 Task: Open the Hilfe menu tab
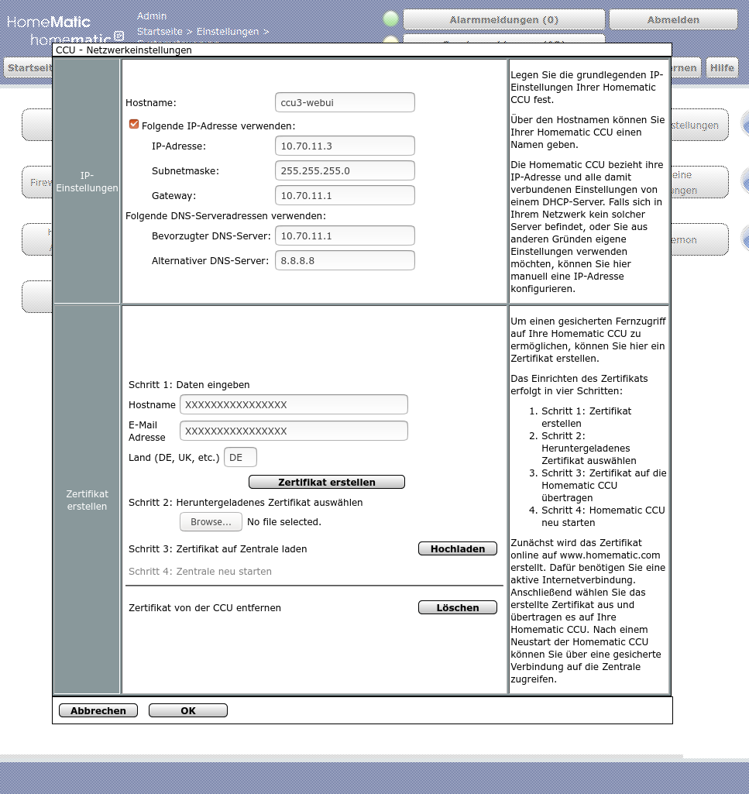pos(722,68)
